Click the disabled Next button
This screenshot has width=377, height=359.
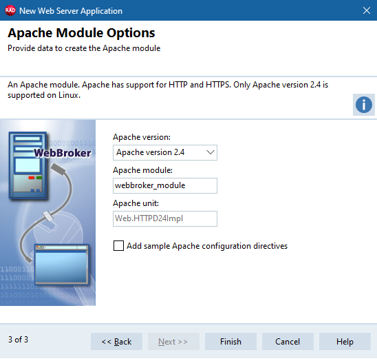[x=173, y=341]
